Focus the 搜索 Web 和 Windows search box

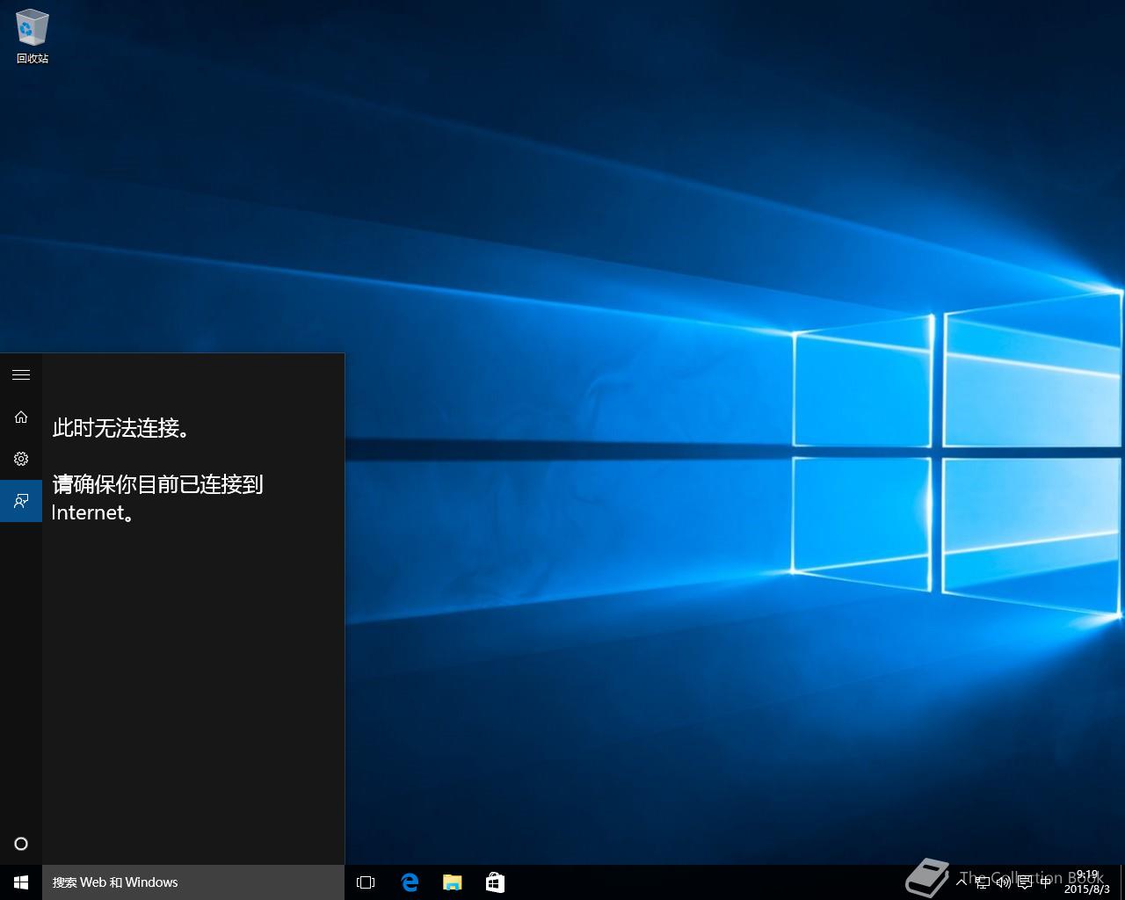[193, 882]
